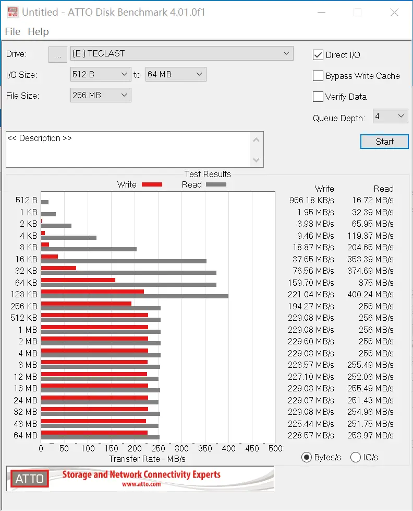Enable the Bypass Write Cache checkbox
The image size is (413, 511).
pyautogui.click(x=318, y=76)
